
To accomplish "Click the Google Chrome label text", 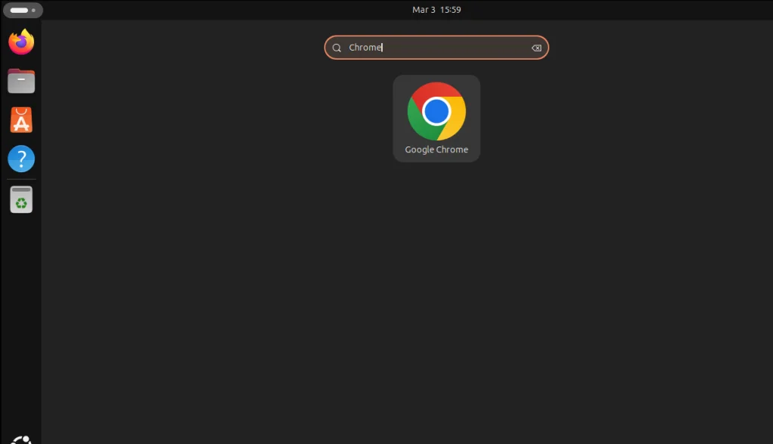I will click(436, 150).
